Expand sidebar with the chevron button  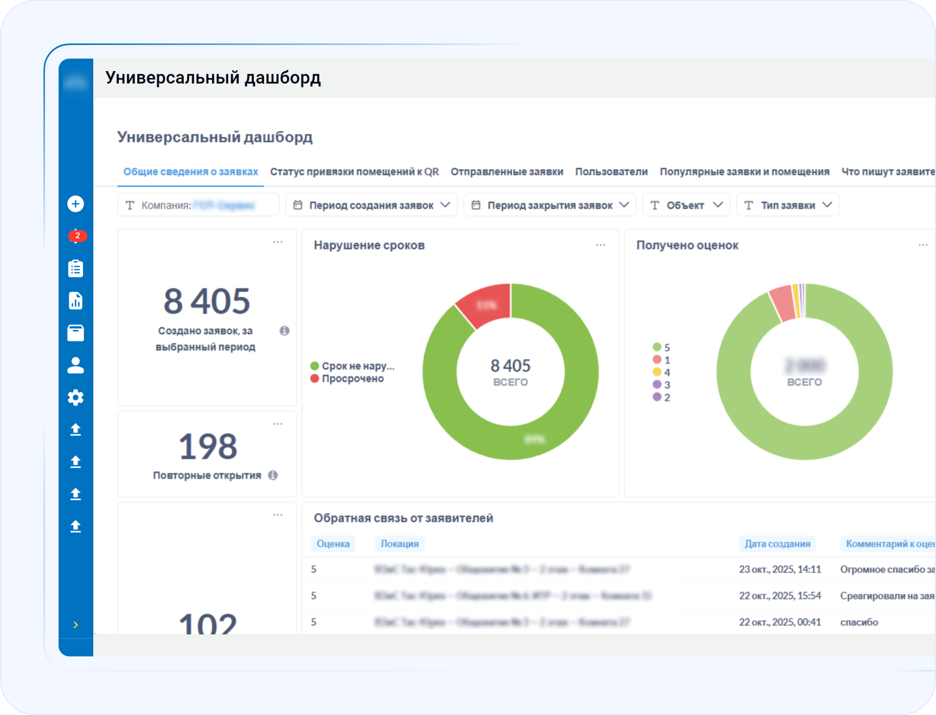[76, 624]
